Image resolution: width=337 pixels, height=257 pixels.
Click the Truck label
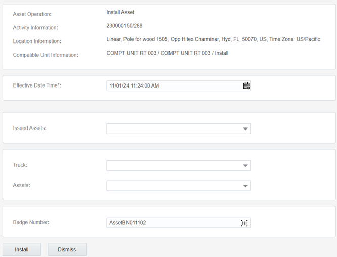(x=20, y=165)
